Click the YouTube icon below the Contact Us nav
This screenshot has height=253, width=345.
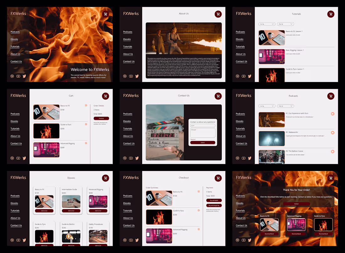pos(131,158)
